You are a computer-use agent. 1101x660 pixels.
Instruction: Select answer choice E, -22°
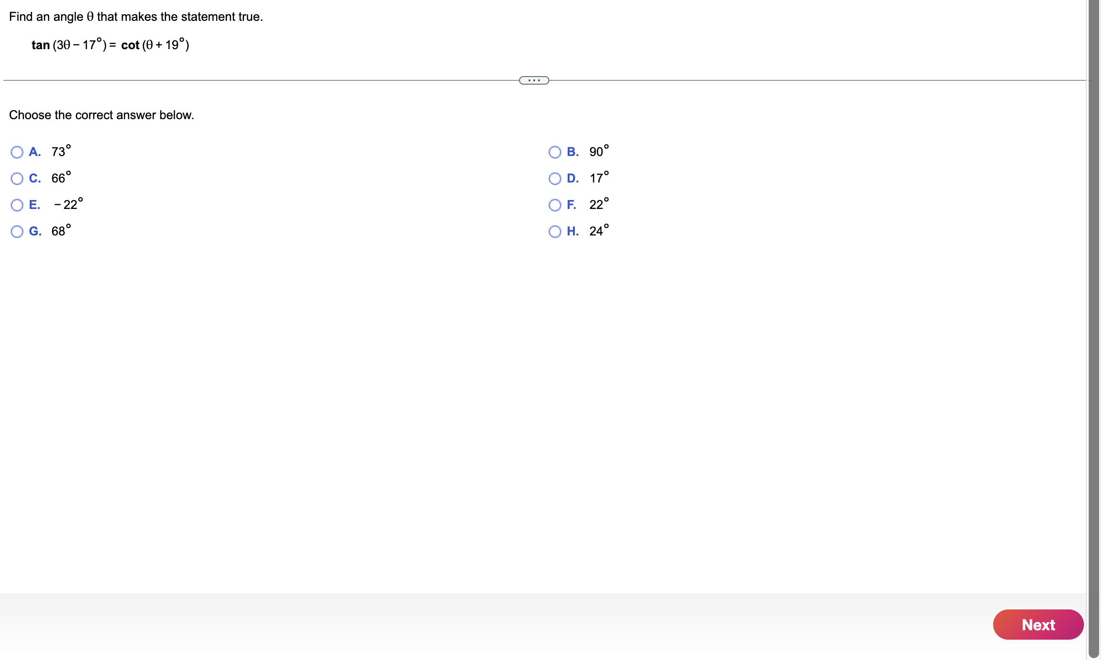click(17, 204)
